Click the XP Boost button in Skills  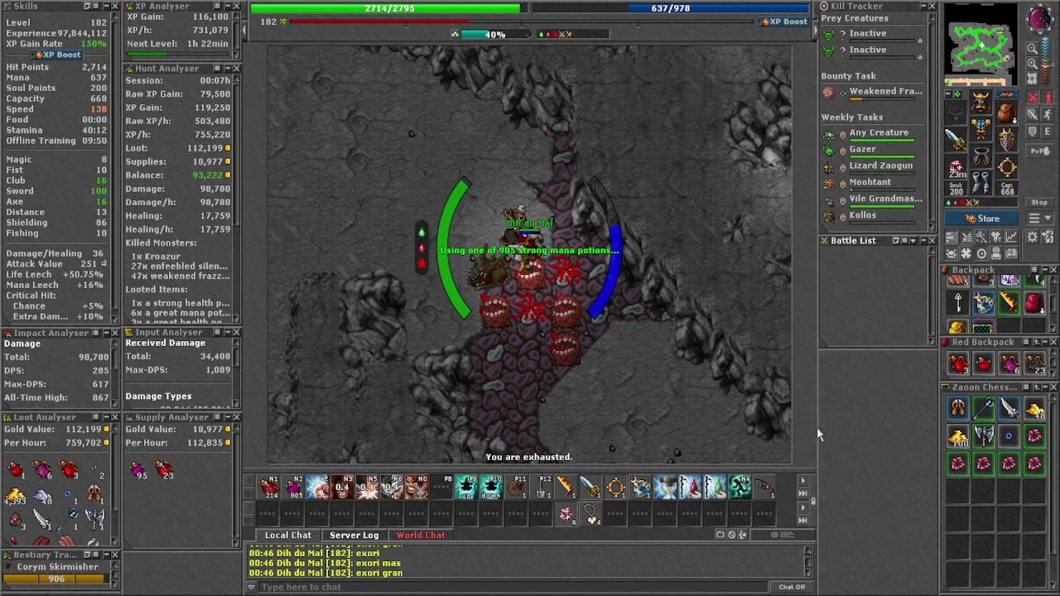coord(56,55)
